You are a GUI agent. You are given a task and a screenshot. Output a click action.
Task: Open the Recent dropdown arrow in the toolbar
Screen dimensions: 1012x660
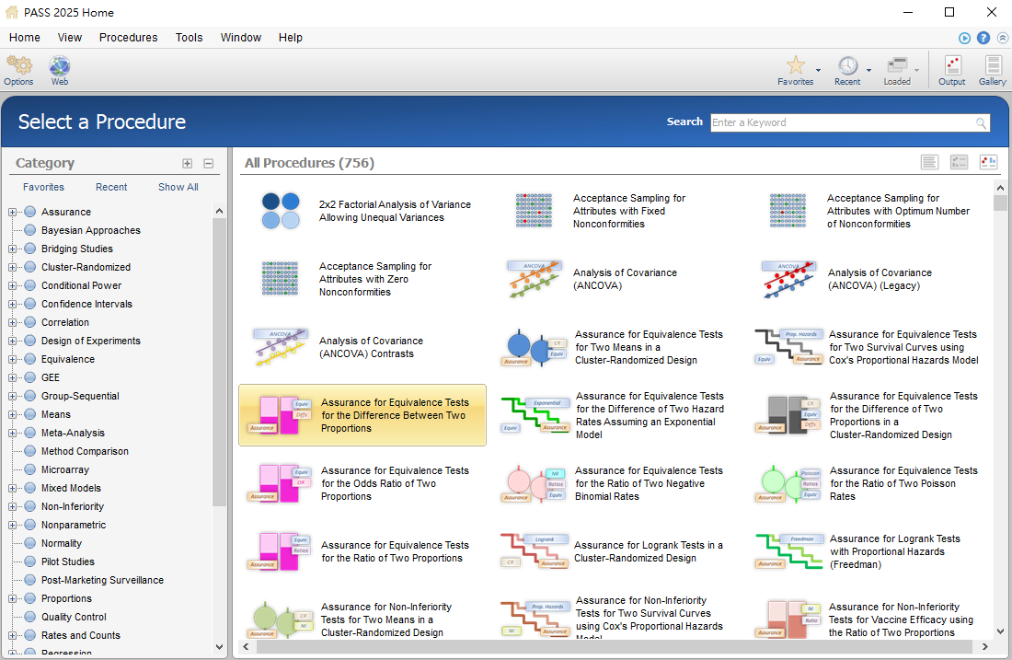[x=868, y=69]
